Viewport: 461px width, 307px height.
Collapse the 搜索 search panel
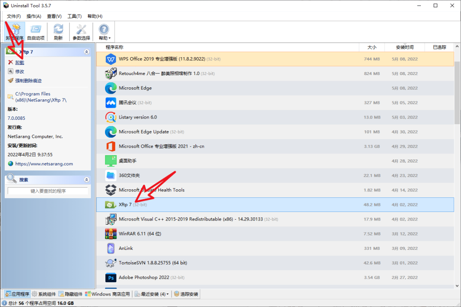click(x=86, y=180)
